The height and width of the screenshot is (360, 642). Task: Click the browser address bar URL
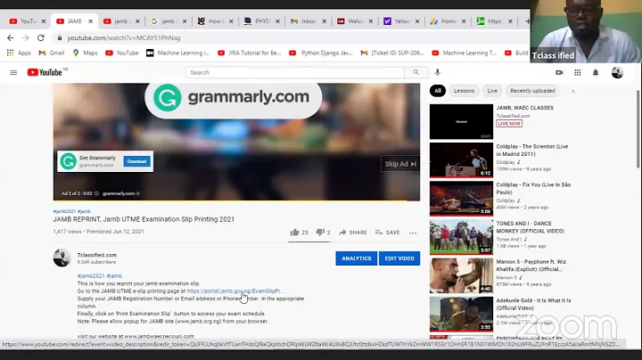124,37
